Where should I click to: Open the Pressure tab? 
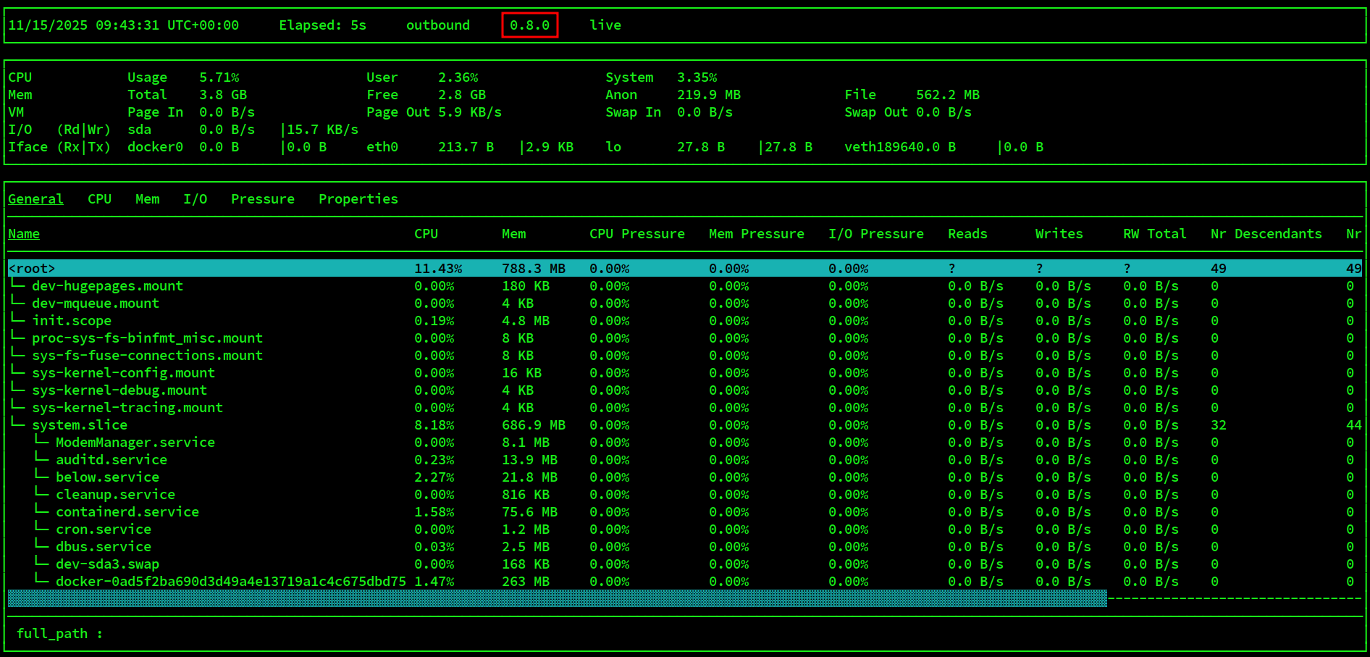(x=262, y=199)
